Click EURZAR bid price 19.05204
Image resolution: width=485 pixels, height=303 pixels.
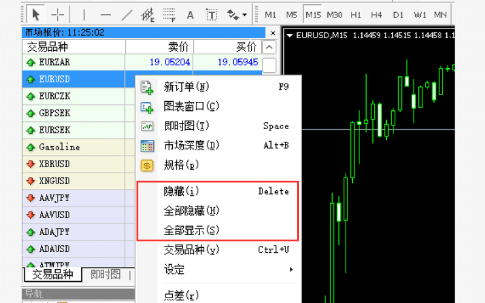[x=170, y=62]
